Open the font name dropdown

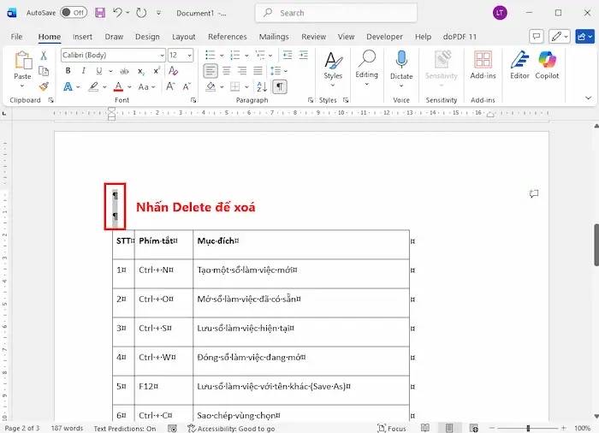pyautogui.click(x=162, y=56)
